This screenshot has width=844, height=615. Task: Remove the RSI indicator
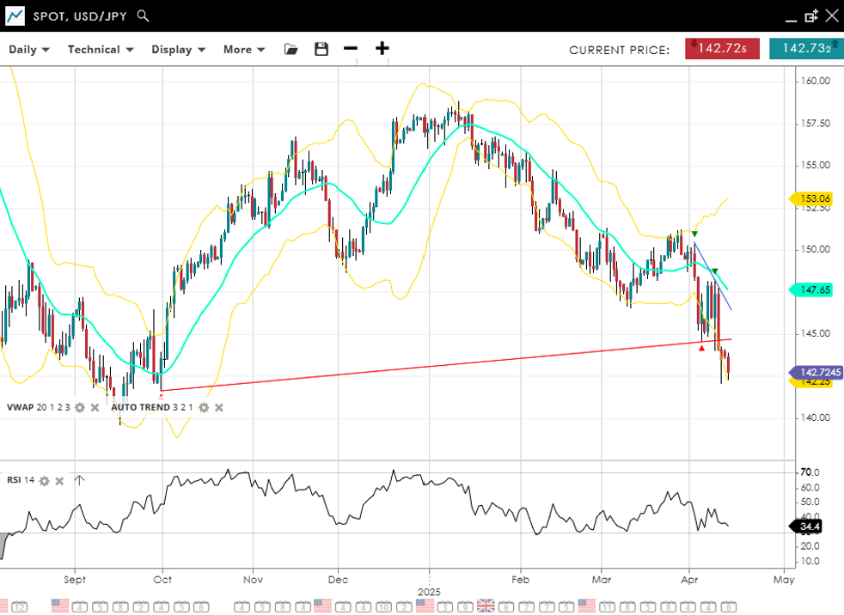click(59, 480)
